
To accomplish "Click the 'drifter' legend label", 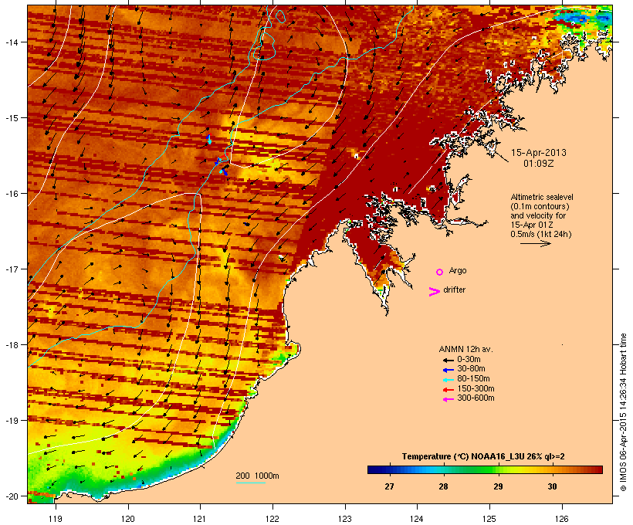I will (x=454, y=290).
